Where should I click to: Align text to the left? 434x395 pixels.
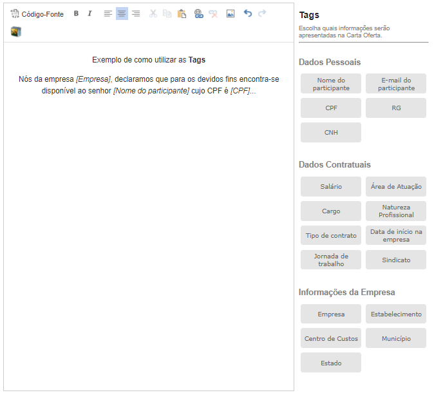tap(108, 14)
